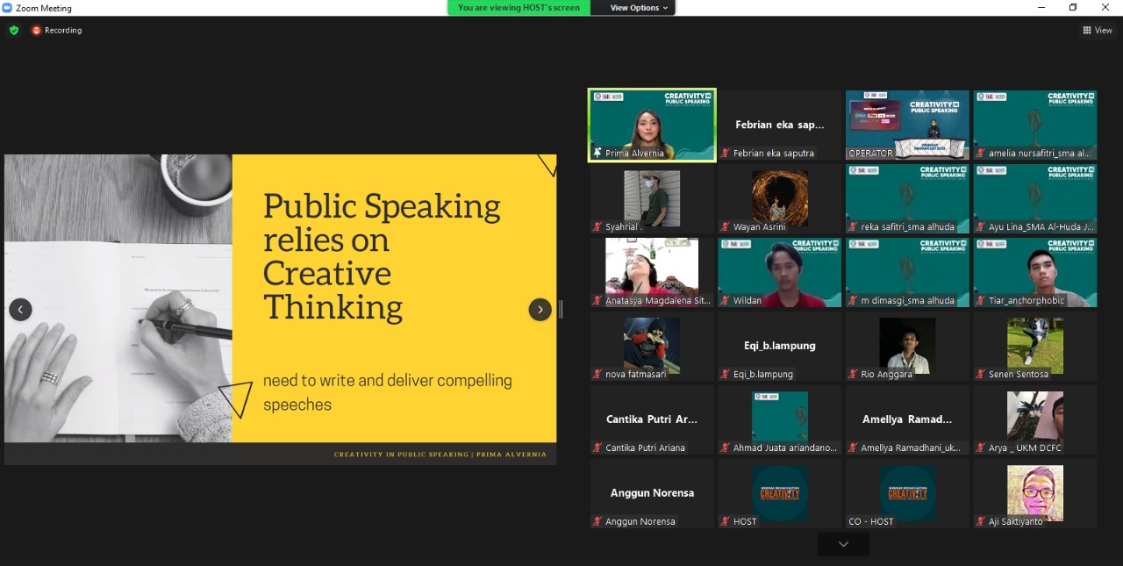Click muted mic icon on Febrian eka saputra
The height and width of the screenshot is (566, 1123).
[726, 153]
